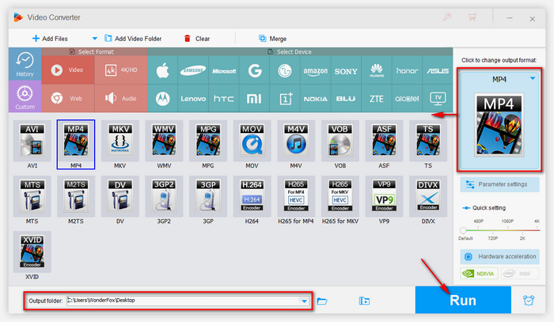
Task: Toggle Intel hardware acceleration
Action: pos(519,273)
